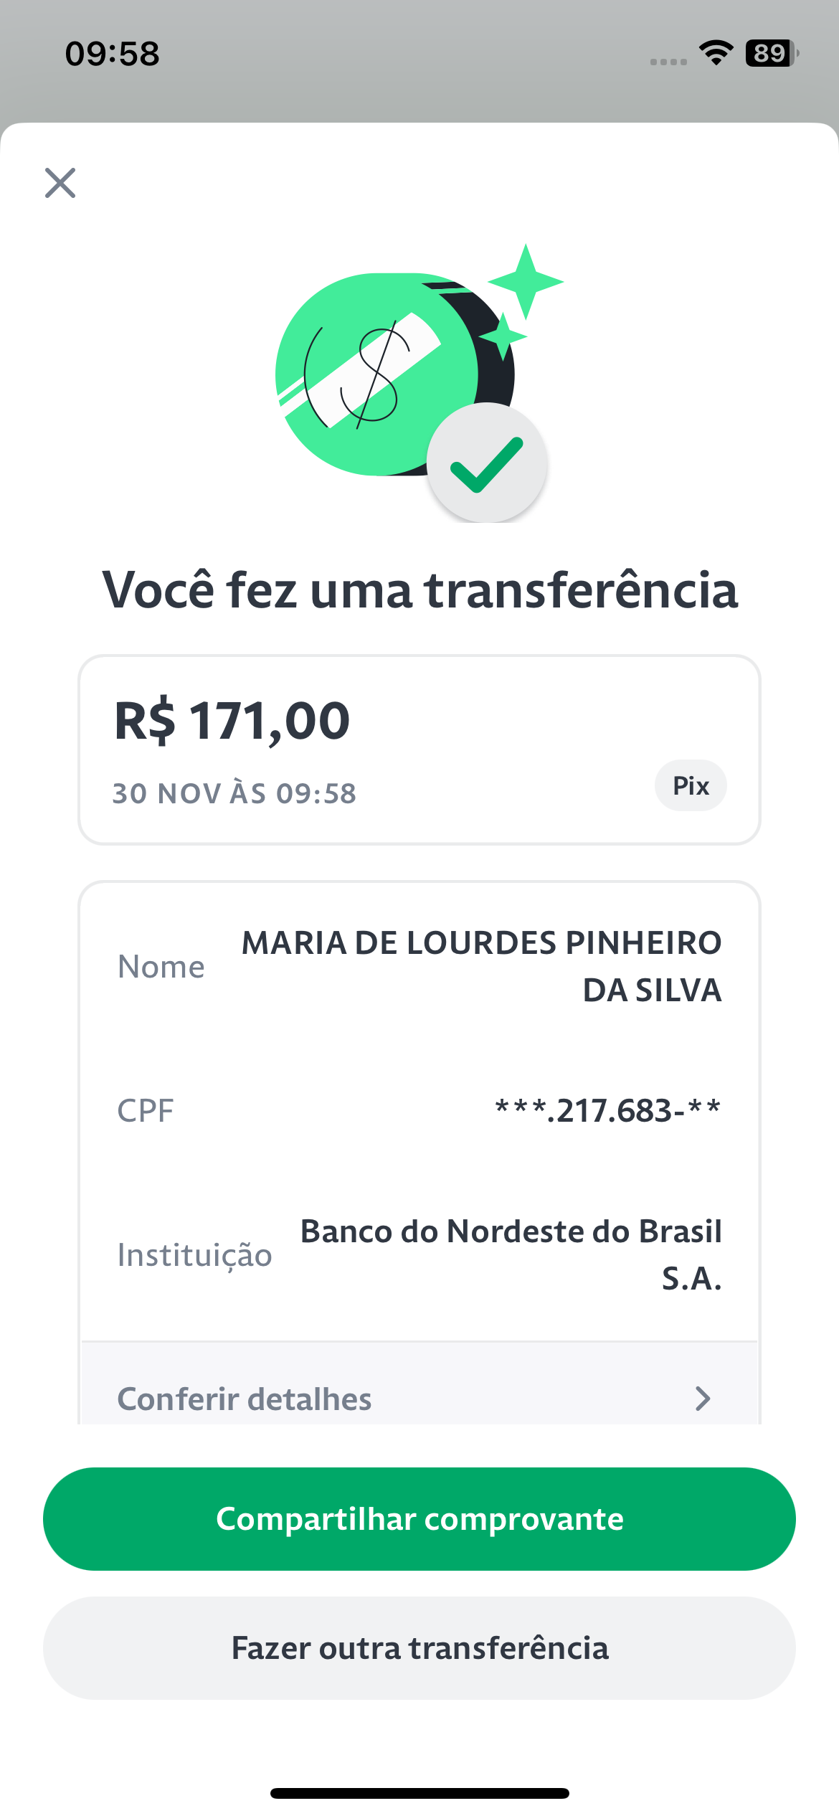Tap the sparkle star decoration
Viewport: 839px width, 1816px height.
coord(526,282)
